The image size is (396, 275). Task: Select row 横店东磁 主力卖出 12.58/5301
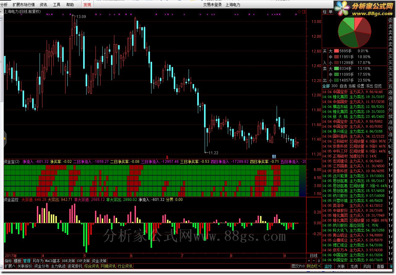pyautogui.click(x=355, y=107)
